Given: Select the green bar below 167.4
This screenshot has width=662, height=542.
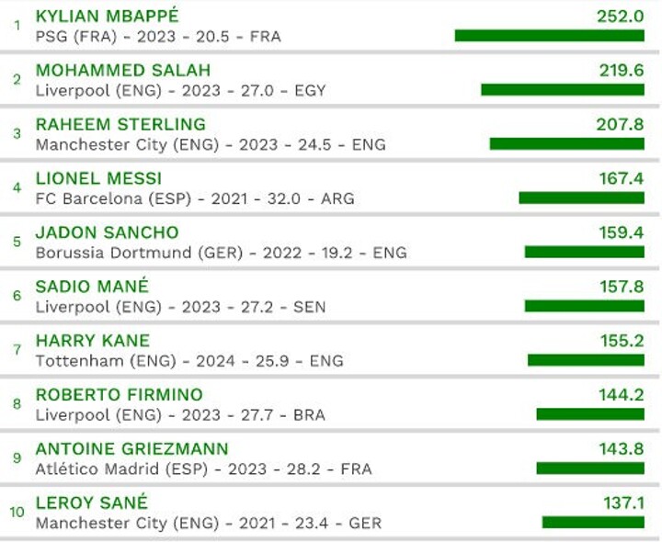Looking at the screenshot, I should point(581,198).
